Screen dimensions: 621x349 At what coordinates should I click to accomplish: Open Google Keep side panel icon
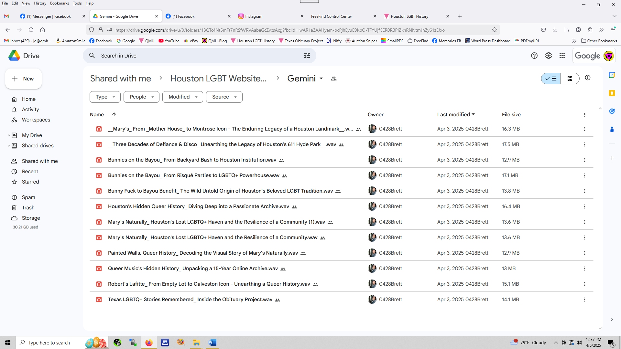[612, 93]
